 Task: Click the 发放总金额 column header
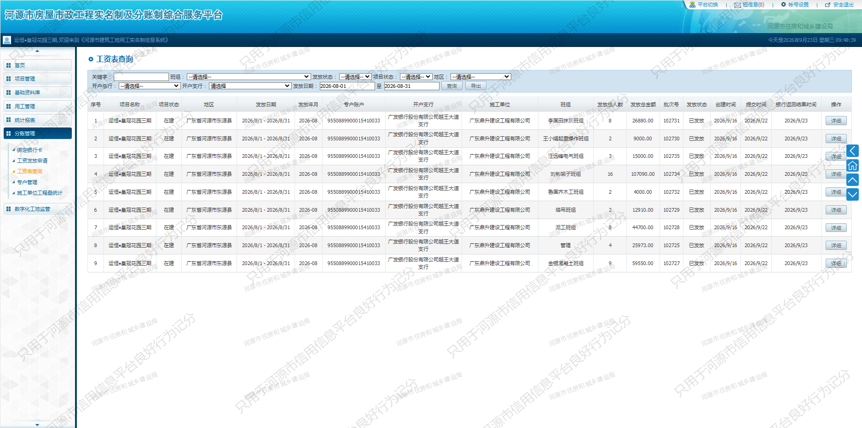point(643,104)
